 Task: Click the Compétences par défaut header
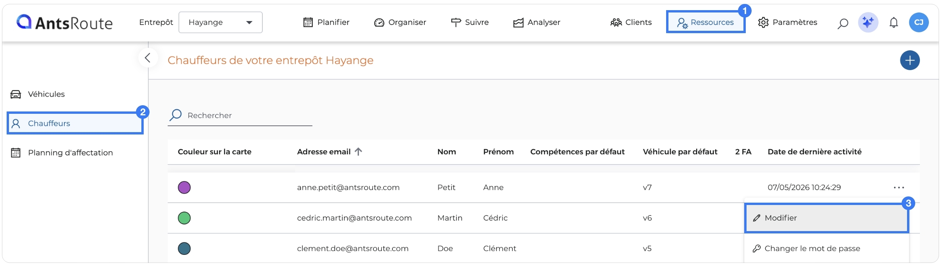[x=577, y=152]
